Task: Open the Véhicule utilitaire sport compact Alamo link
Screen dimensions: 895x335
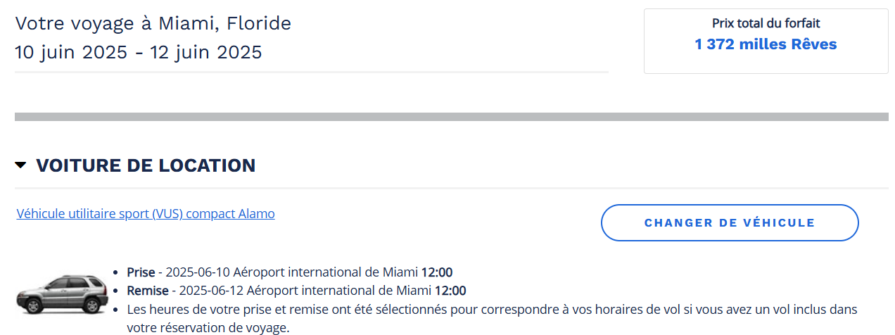Action: coord(146,213)
